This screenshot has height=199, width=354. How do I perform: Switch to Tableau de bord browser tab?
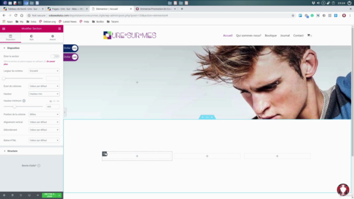[23, 9]
